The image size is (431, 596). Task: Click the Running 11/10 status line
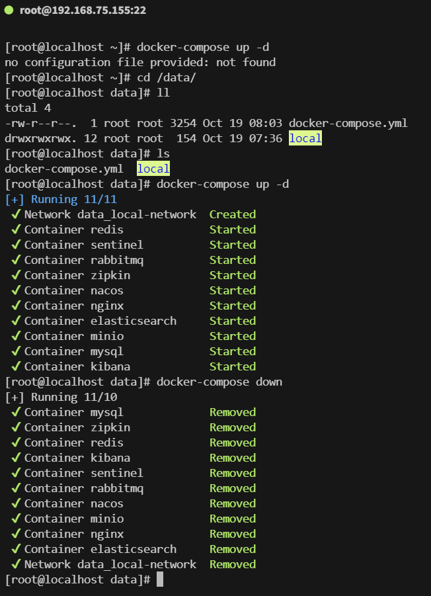61,397
